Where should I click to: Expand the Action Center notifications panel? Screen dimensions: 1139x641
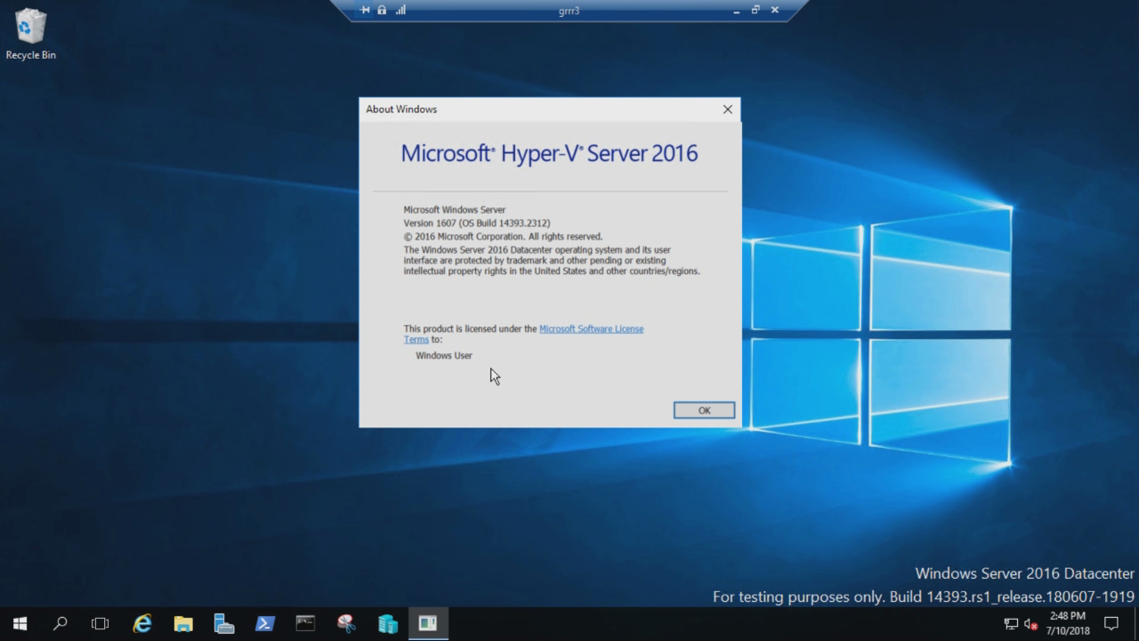pyautogui.click(x=1112, y=623)
